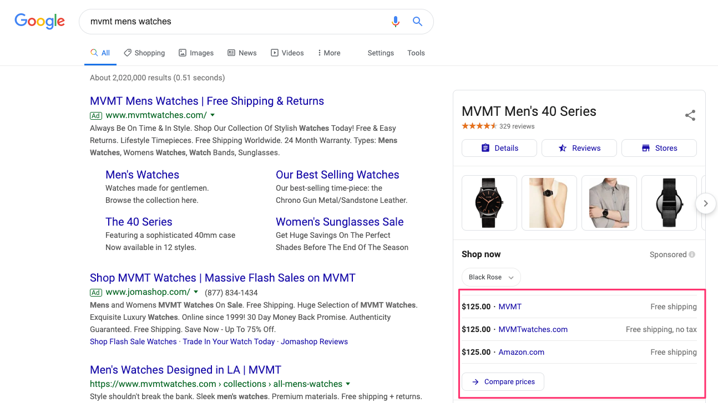Click the Sponsored info icon
718x403 pixels.
[692, 254]
